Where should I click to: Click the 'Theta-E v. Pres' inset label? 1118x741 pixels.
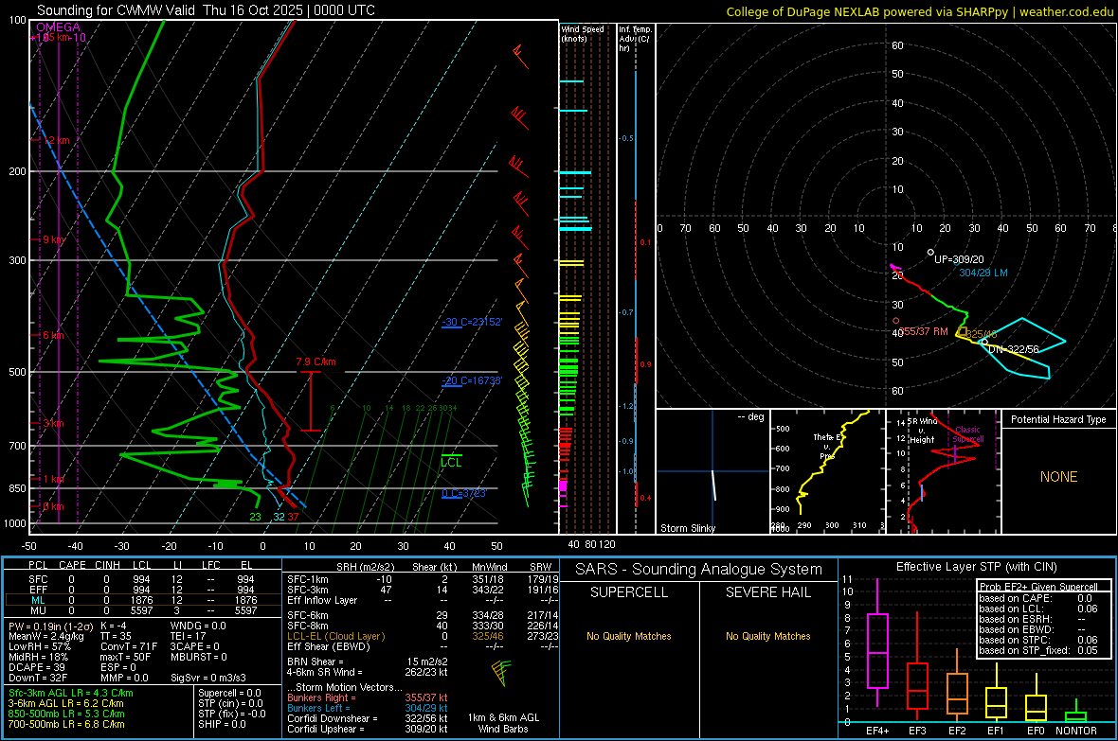[x=827, y=446]
